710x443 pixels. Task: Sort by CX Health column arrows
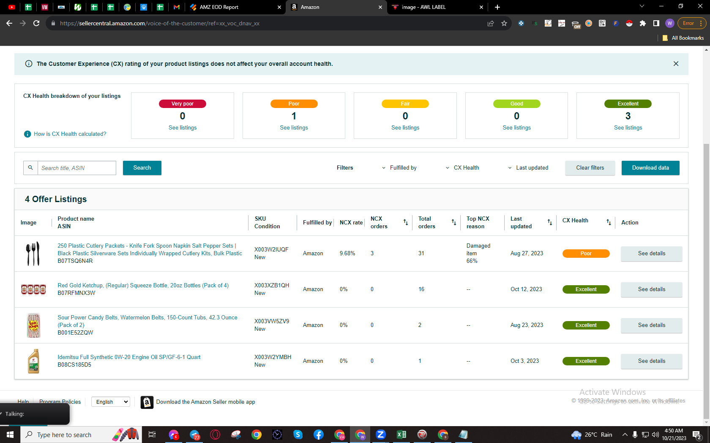pyautogui.click(x=609, y=222)
